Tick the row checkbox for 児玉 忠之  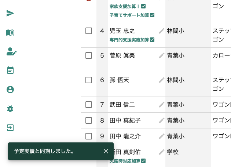(89, 31)
